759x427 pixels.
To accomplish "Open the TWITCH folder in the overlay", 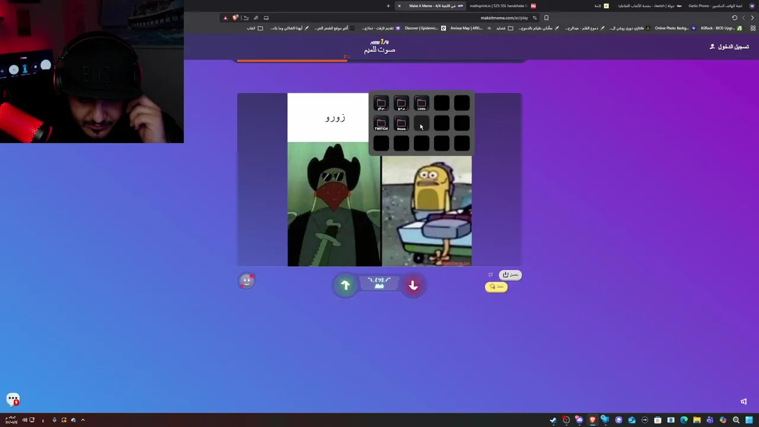I will (381, 123).
